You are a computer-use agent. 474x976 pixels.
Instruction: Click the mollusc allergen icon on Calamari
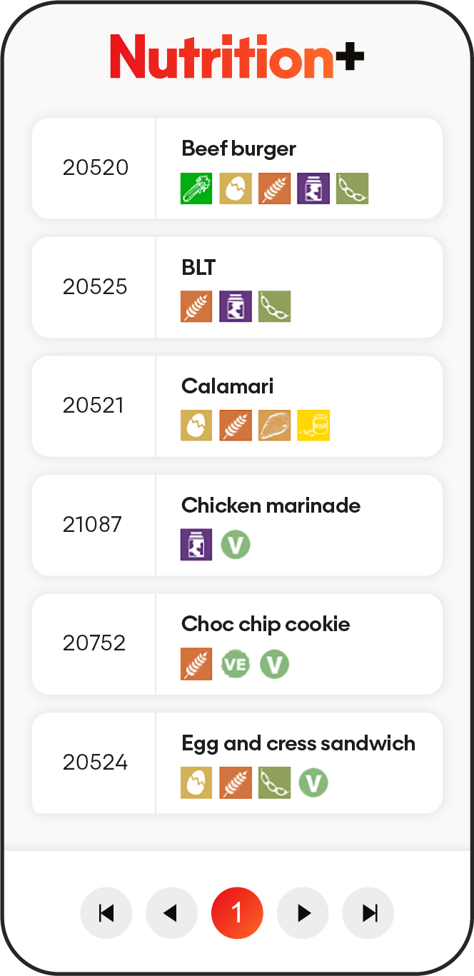(274, 426)
